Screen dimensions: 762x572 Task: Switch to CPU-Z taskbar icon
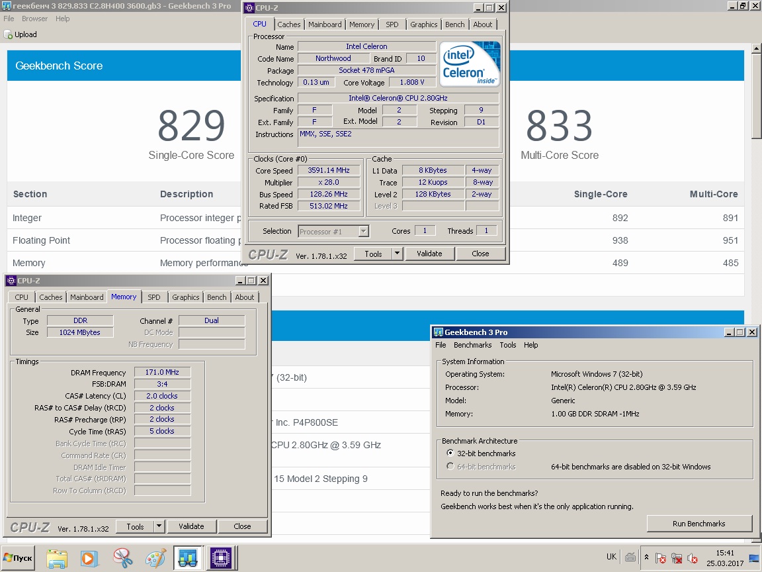(221, 558)
